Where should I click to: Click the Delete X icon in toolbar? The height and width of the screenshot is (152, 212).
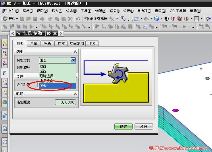coord(70,19)
